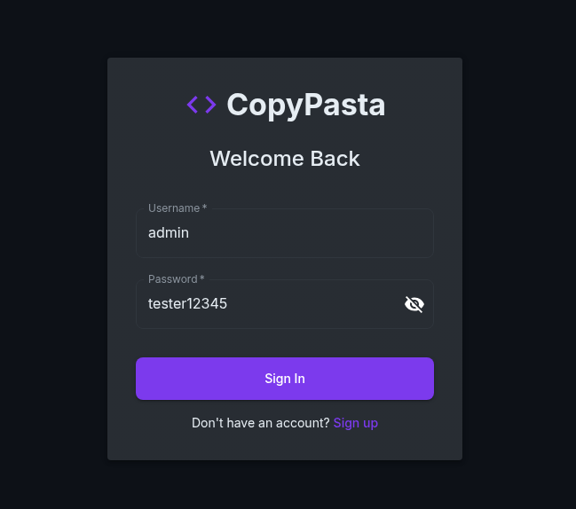Click the right angle bracket of the logo
This screenshot has height=509, width=576.
click(x=210, y=105)
